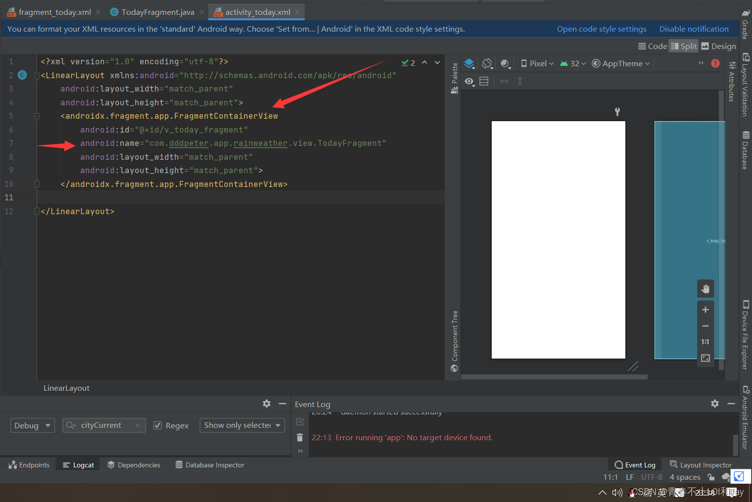
Task: Open the Logcat tool window tab
Action: click(x=78, y=465)
